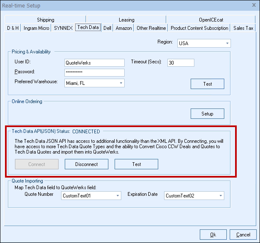Open the Amazon tab
Viewport: 260px width, 243px height.
[124, 28]
